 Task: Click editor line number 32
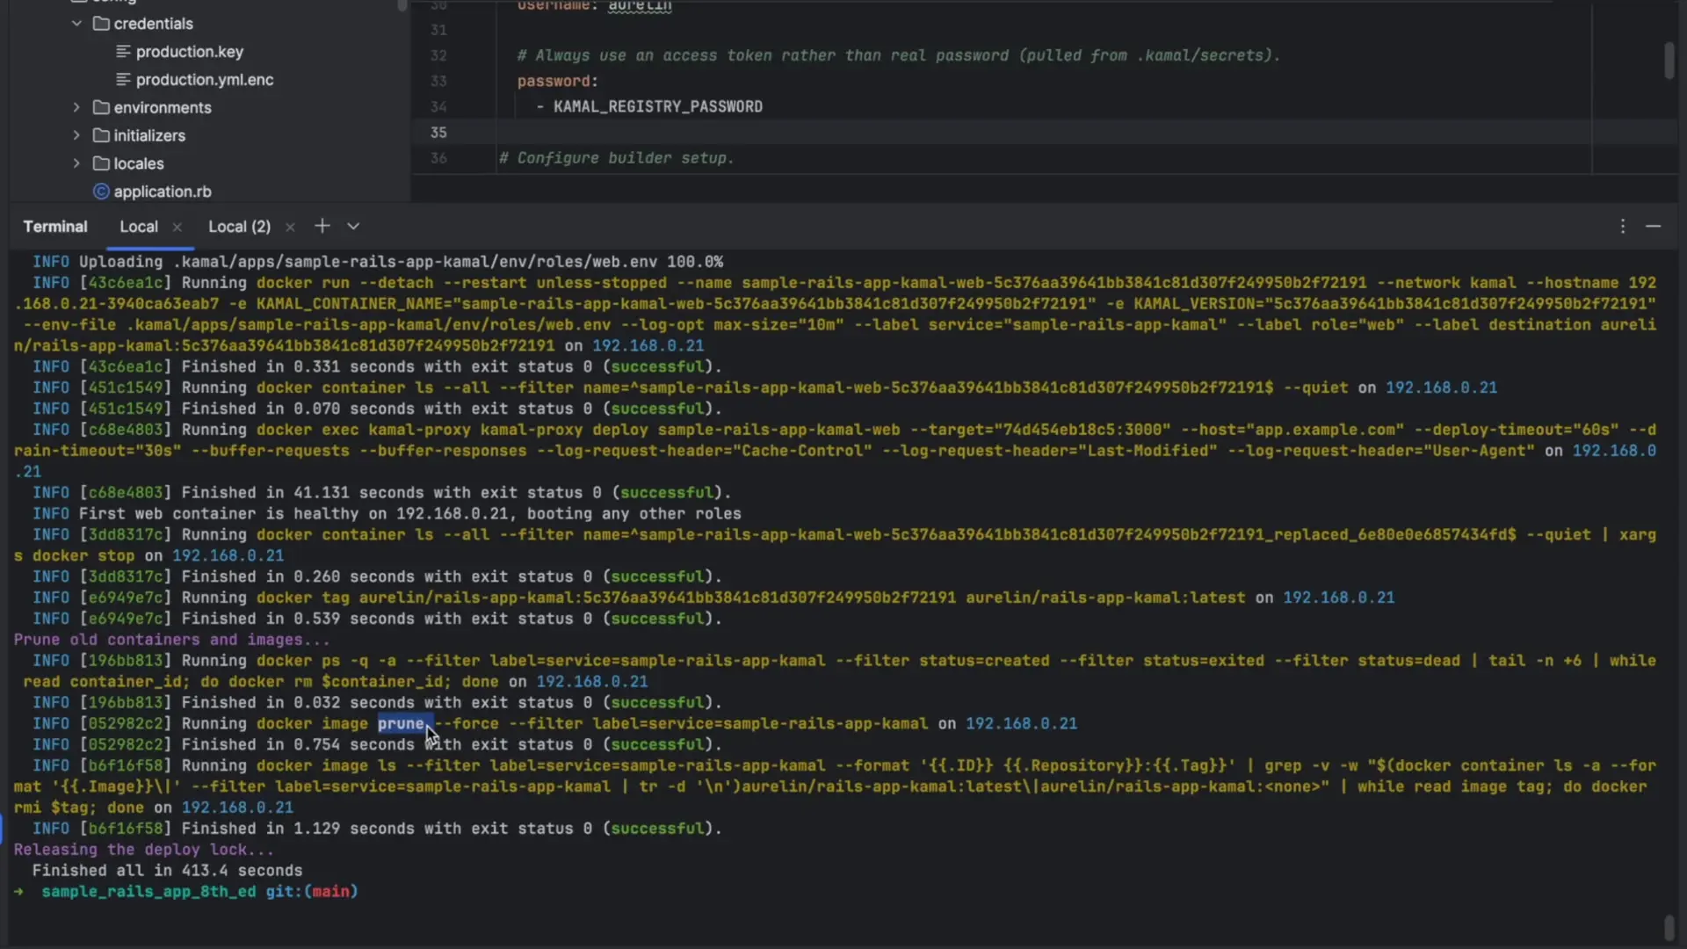[438, 55]
